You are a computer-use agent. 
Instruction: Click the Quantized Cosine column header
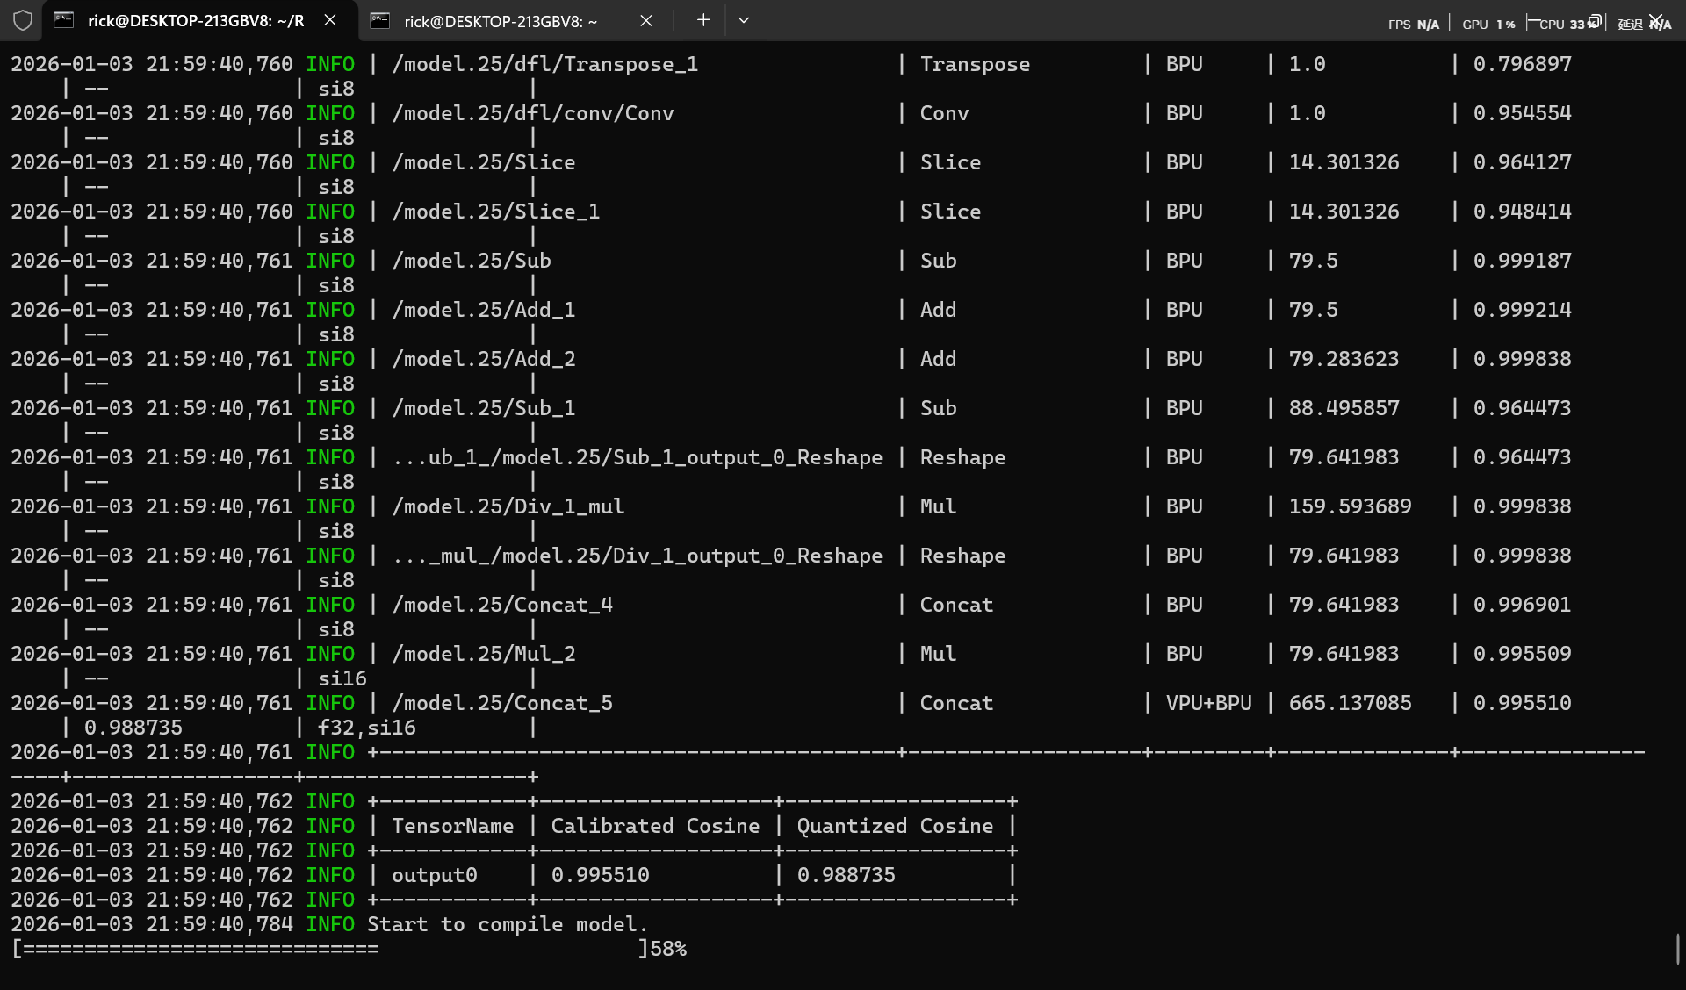(894, 826)
